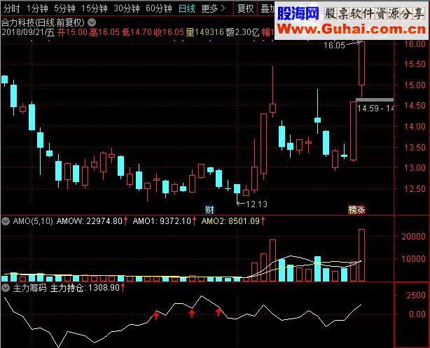The height and width of the screenshot is (348, 430).
Task: Click the last red candlestick at 16.05
Action: tap(361, 63)
